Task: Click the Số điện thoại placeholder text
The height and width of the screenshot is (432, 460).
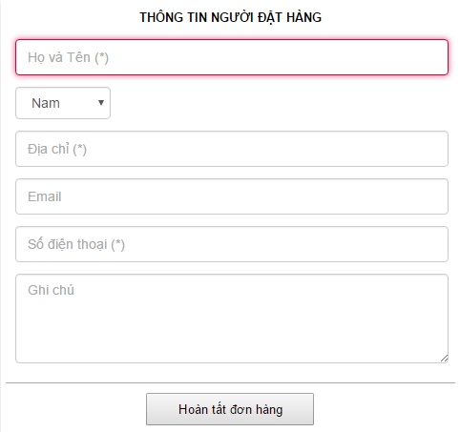Action: pos(76,244)
